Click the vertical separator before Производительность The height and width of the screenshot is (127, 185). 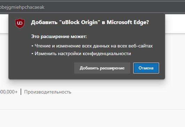(x=21, y=92)
